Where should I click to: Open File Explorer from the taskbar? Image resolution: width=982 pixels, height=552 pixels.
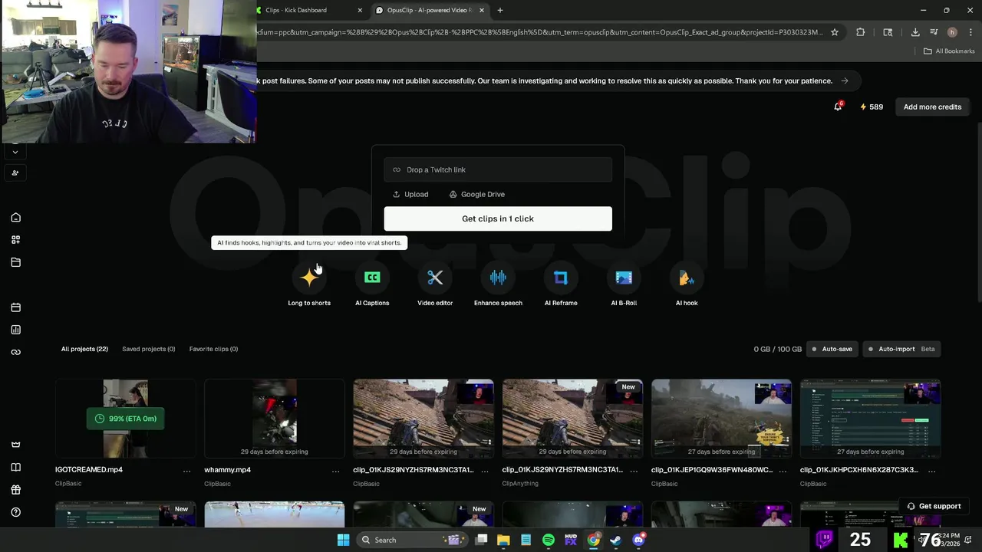click(x=503, y=540)
